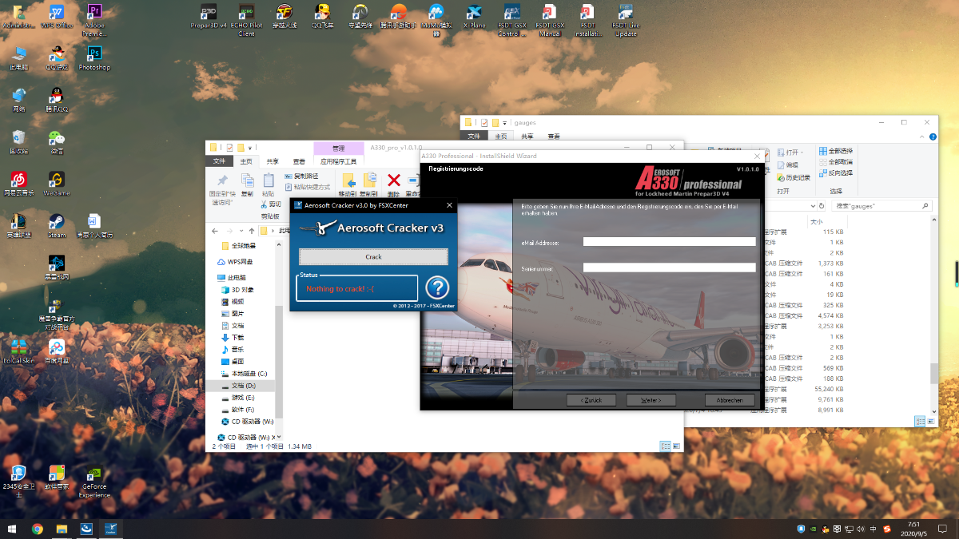The image size is (959, 539).
Task: Open Adobe Premiere desktop shortcut
Action: point(94,20)
